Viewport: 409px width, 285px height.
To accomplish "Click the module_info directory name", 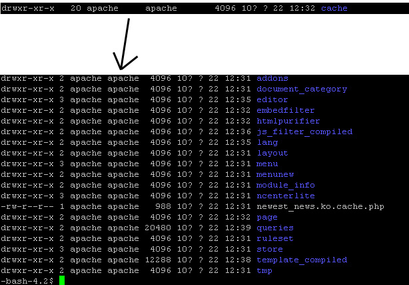I will (x=285, y=186).
